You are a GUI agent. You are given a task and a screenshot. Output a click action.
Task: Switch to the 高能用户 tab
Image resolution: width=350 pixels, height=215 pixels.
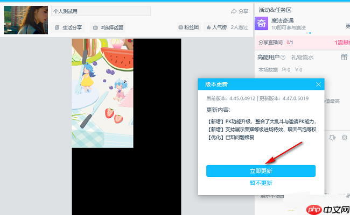268,58
